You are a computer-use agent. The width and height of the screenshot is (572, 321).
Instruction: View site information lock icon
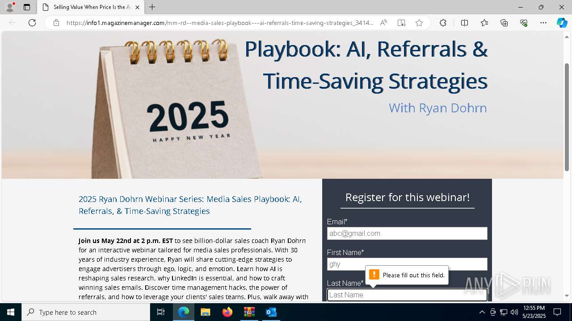[x=56, y=23]
